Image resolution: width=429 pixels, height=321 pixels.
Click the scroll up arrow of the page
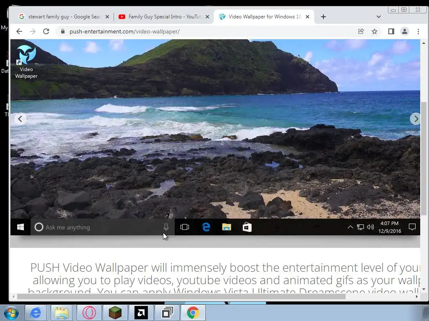424,43
